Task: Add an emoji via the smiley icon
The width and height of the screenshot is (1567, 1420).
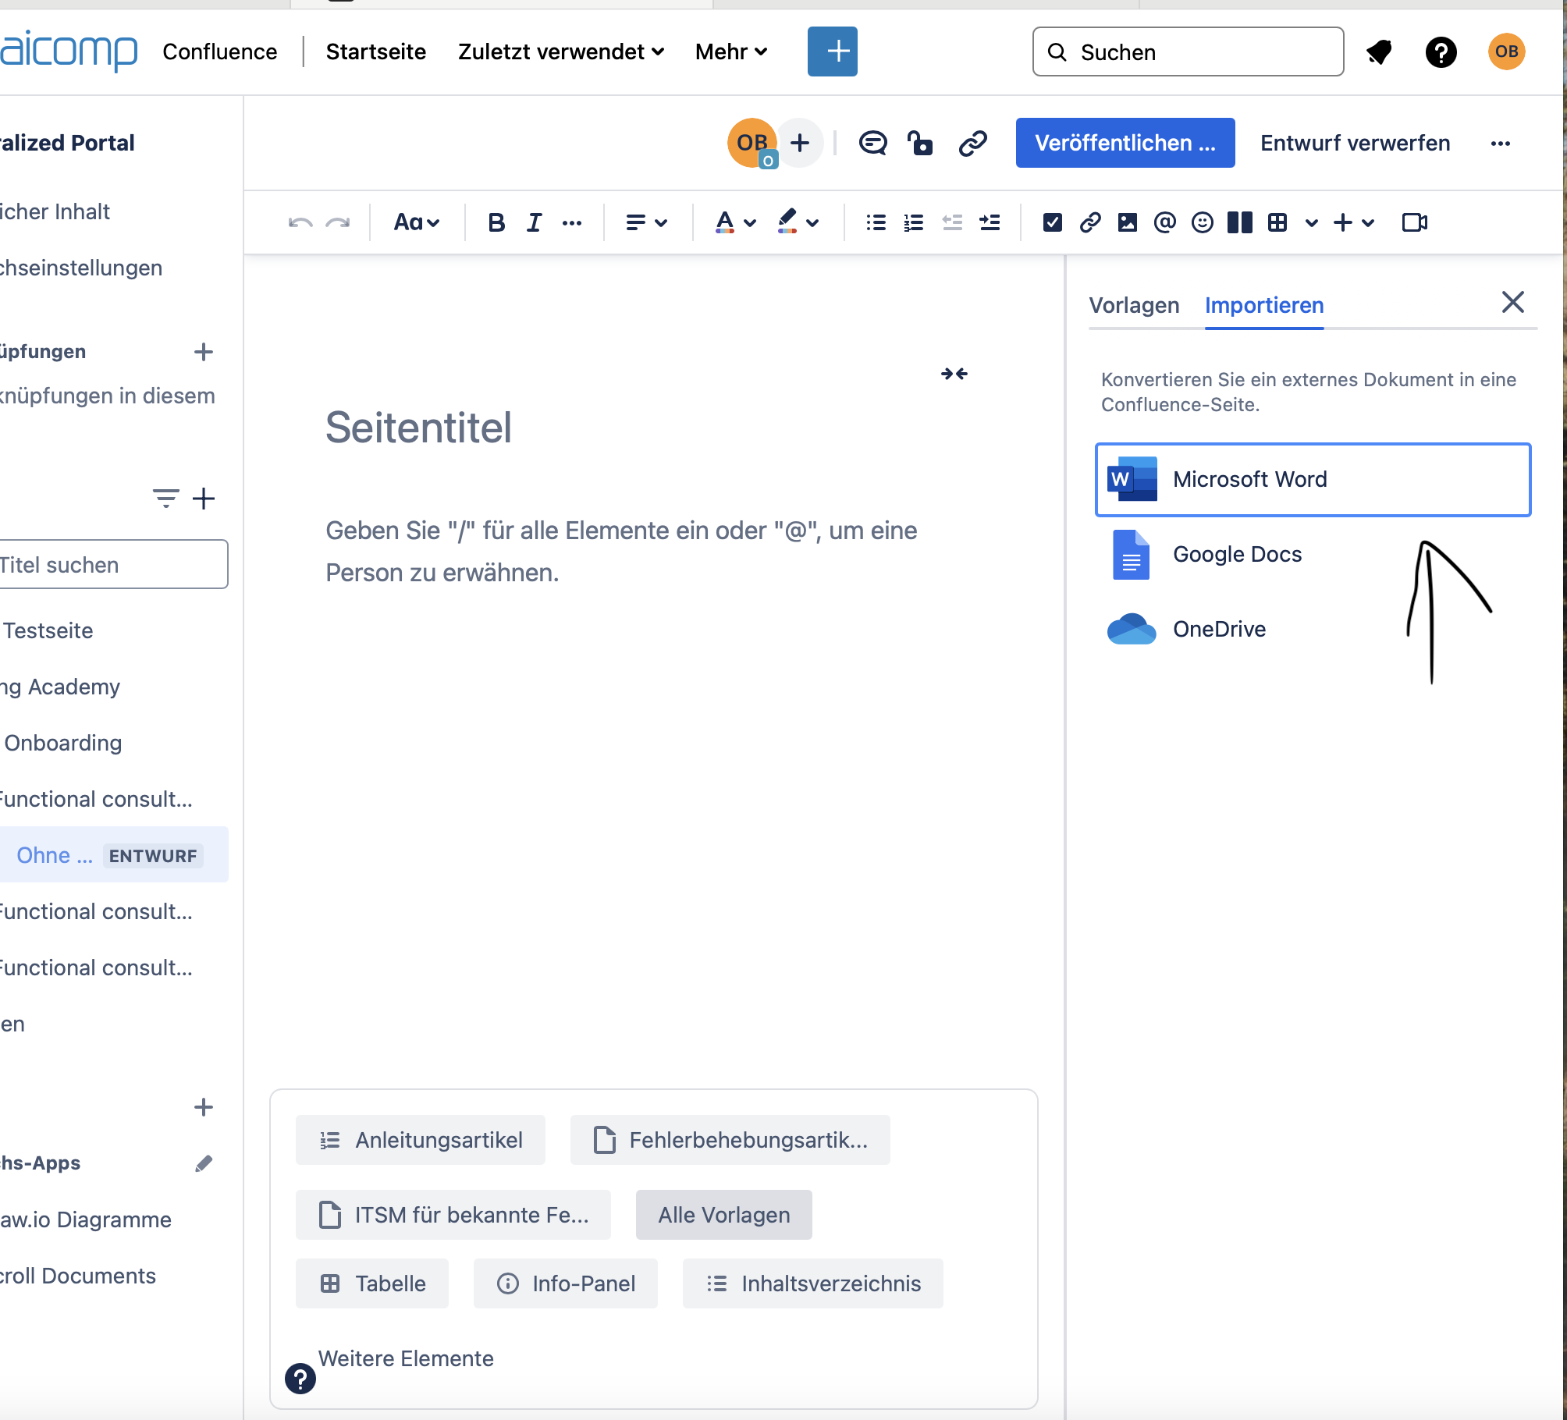Action: coord(1202,223)
